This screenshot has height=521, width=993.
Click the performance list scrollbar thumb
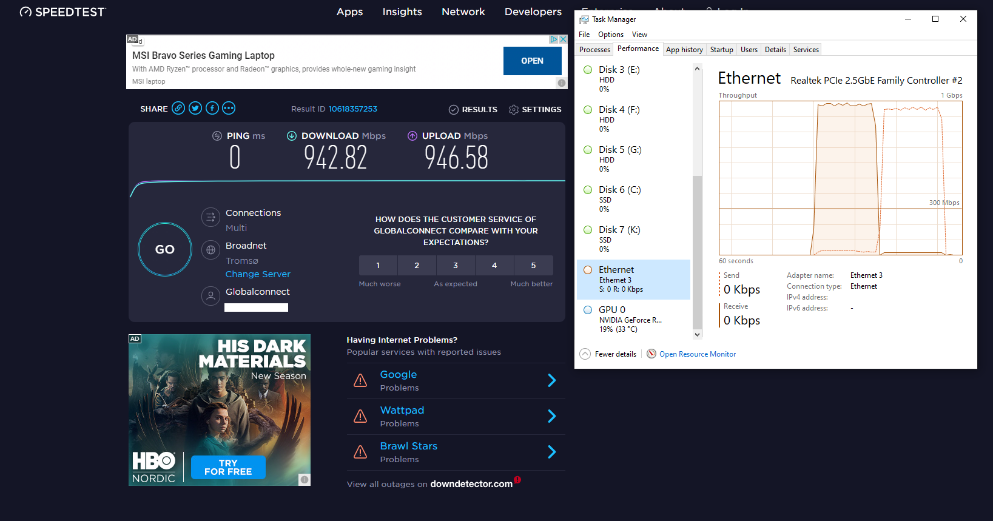(697, 252)
